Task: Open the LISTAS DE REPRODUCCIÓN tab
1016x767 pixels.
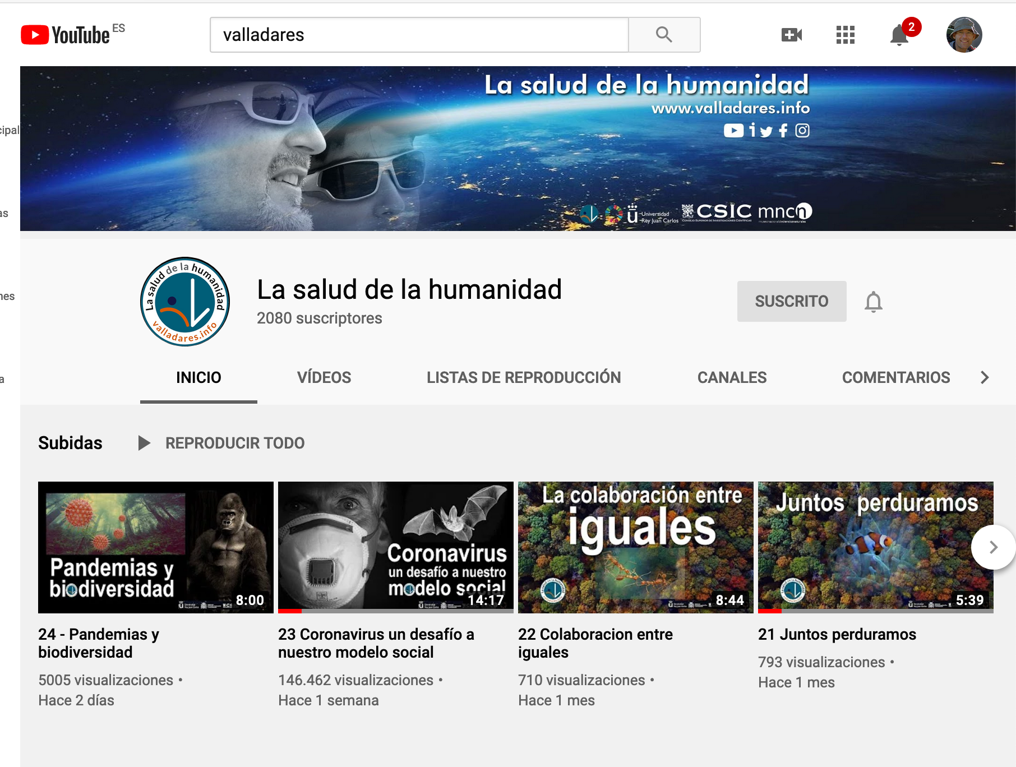Action: click(x=523, y=377)
